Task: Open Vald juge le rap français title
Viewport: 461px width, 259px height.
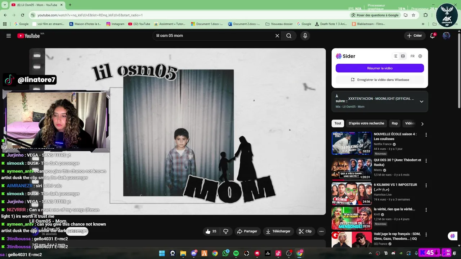Action: click(x=397, y=236)
